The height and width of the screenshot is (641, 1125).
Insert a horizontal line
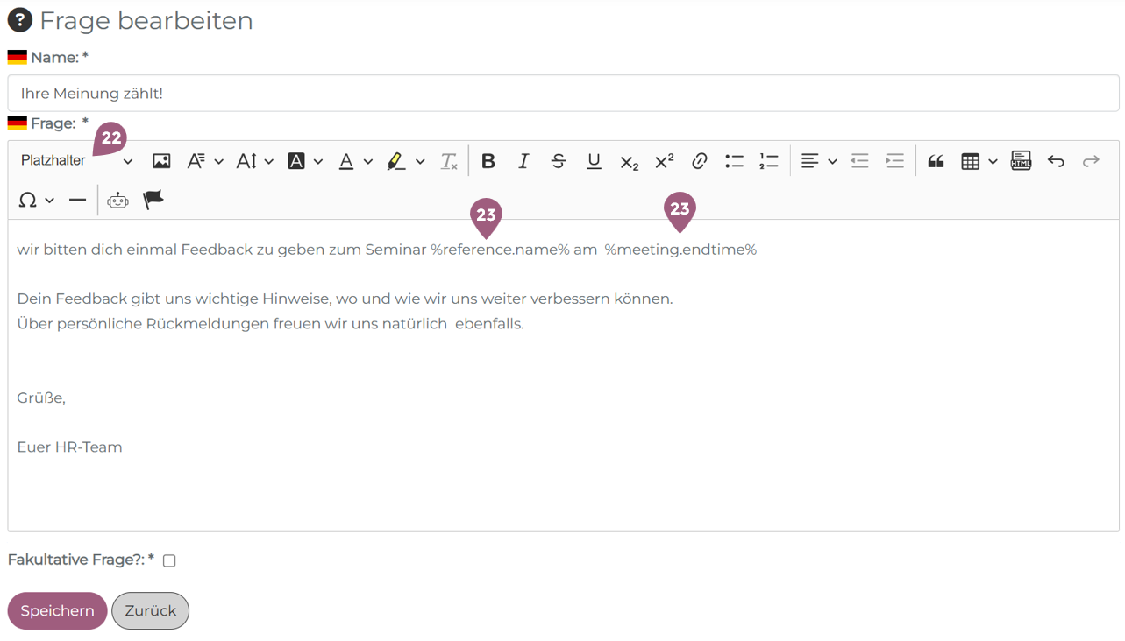pos(77,201)
